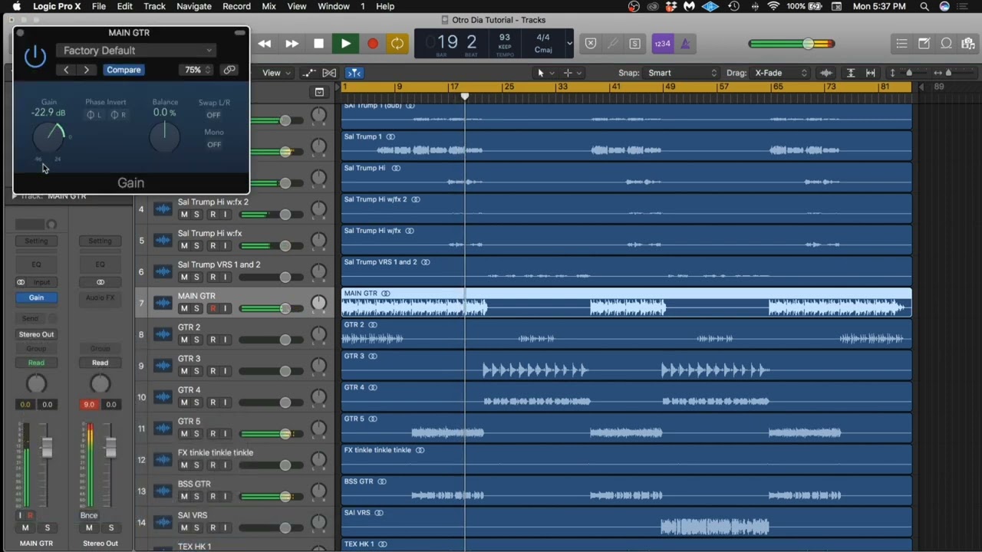This screenshot has width=982, height=552.
Task: Open the Drag X-Fade dropdown
Action: 780,73
